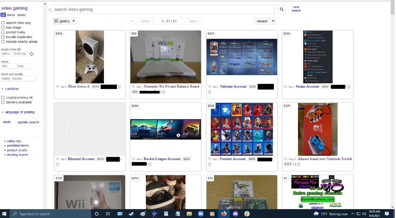The width and height of the screenshot is (396, 218).
Task: Hide the Nintendo Wii Fit listing
Action: pos(163,92)
